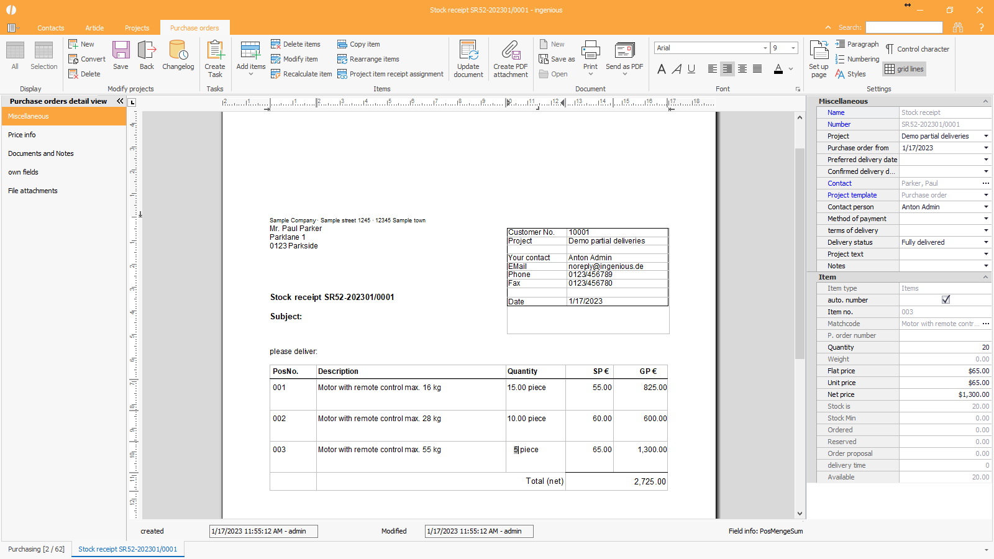994x559 pixels.
Task: Click into the Search field
Action: click(904, 27)
